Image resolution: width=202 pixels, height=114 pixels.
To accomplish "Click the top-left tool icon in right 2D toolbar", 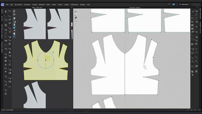I will [192, 11].
